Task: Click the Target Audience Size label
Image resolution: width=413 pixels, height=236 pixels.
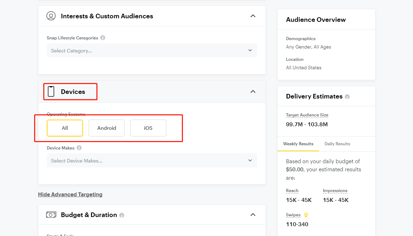Action: [307, 115]
